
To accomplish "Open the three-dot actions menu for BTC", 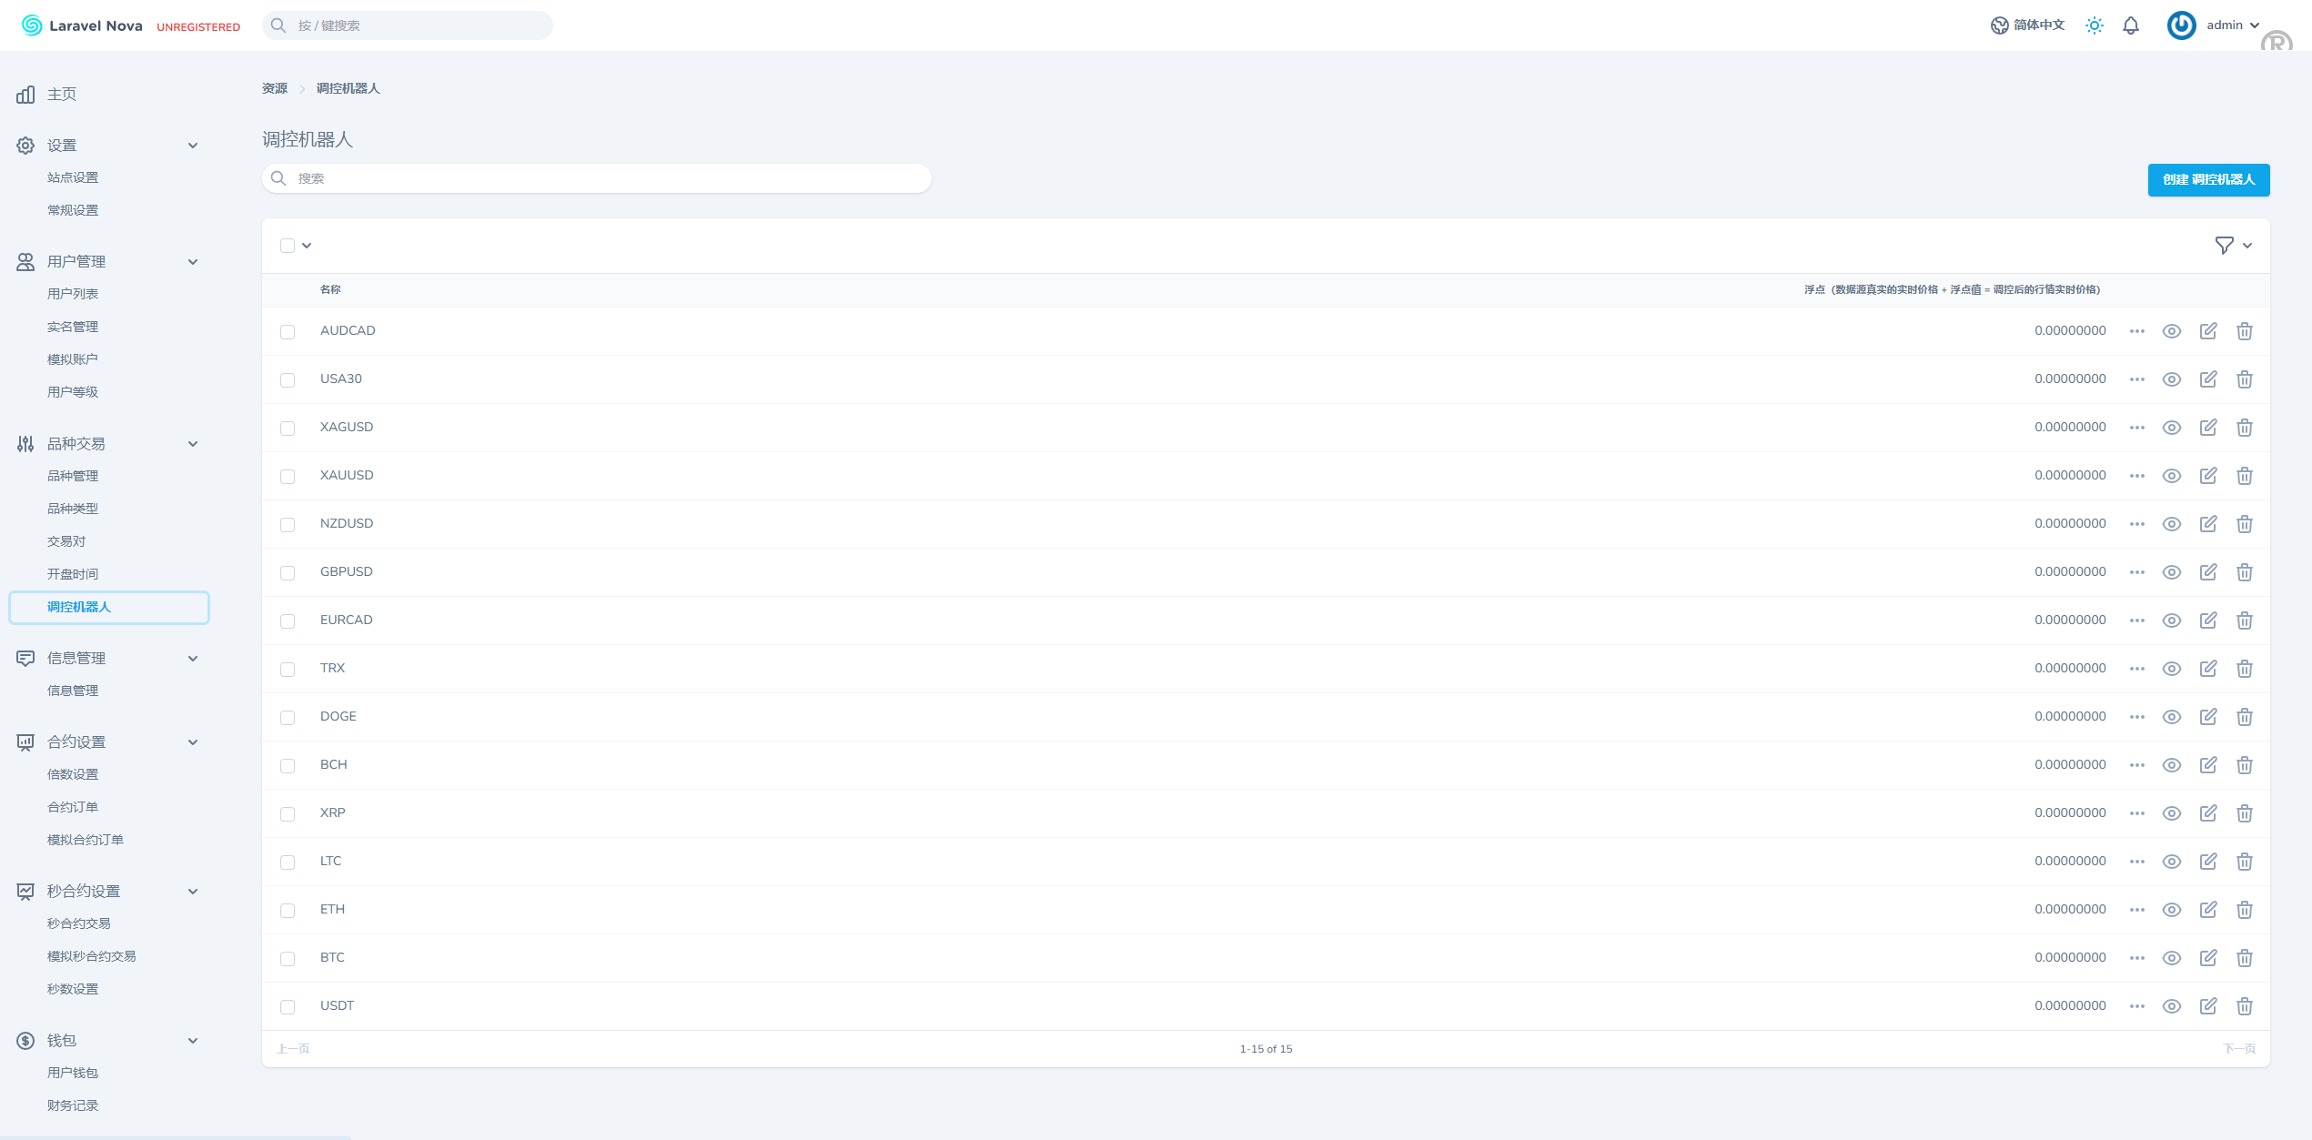I will tap(2137, 958).
